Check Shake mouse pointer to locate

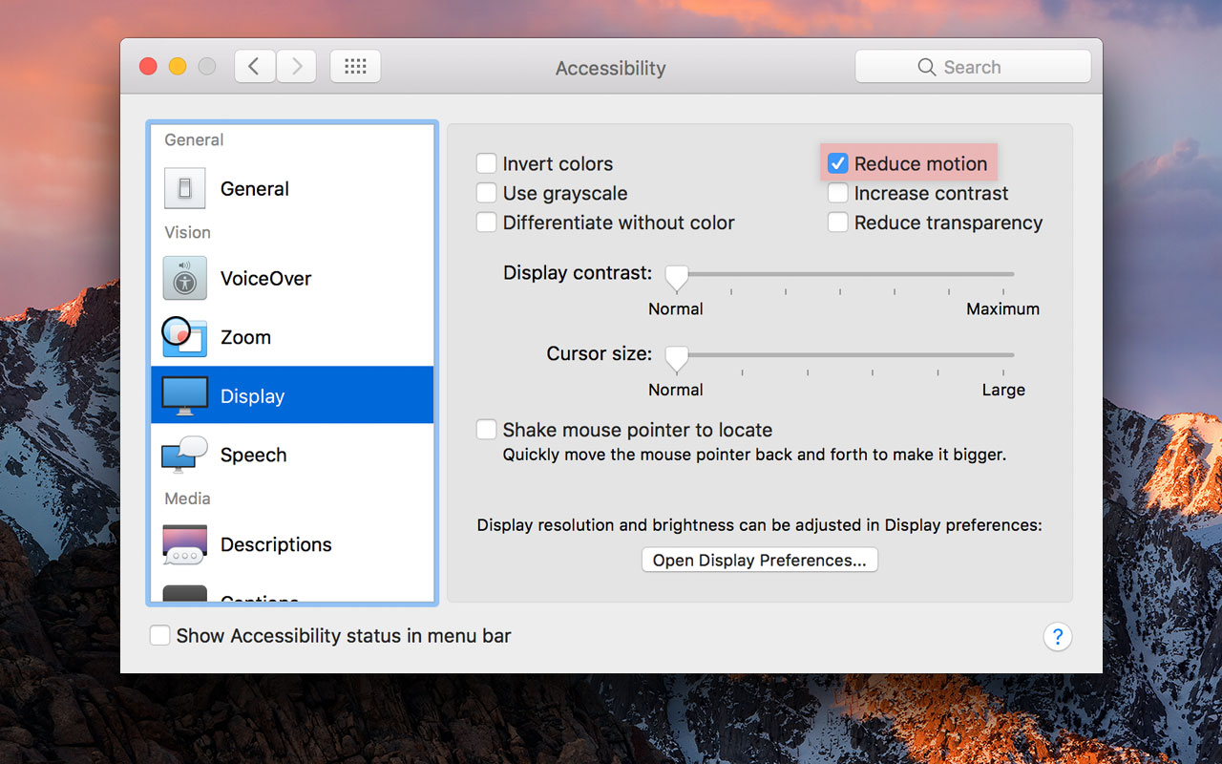(487, 430)
